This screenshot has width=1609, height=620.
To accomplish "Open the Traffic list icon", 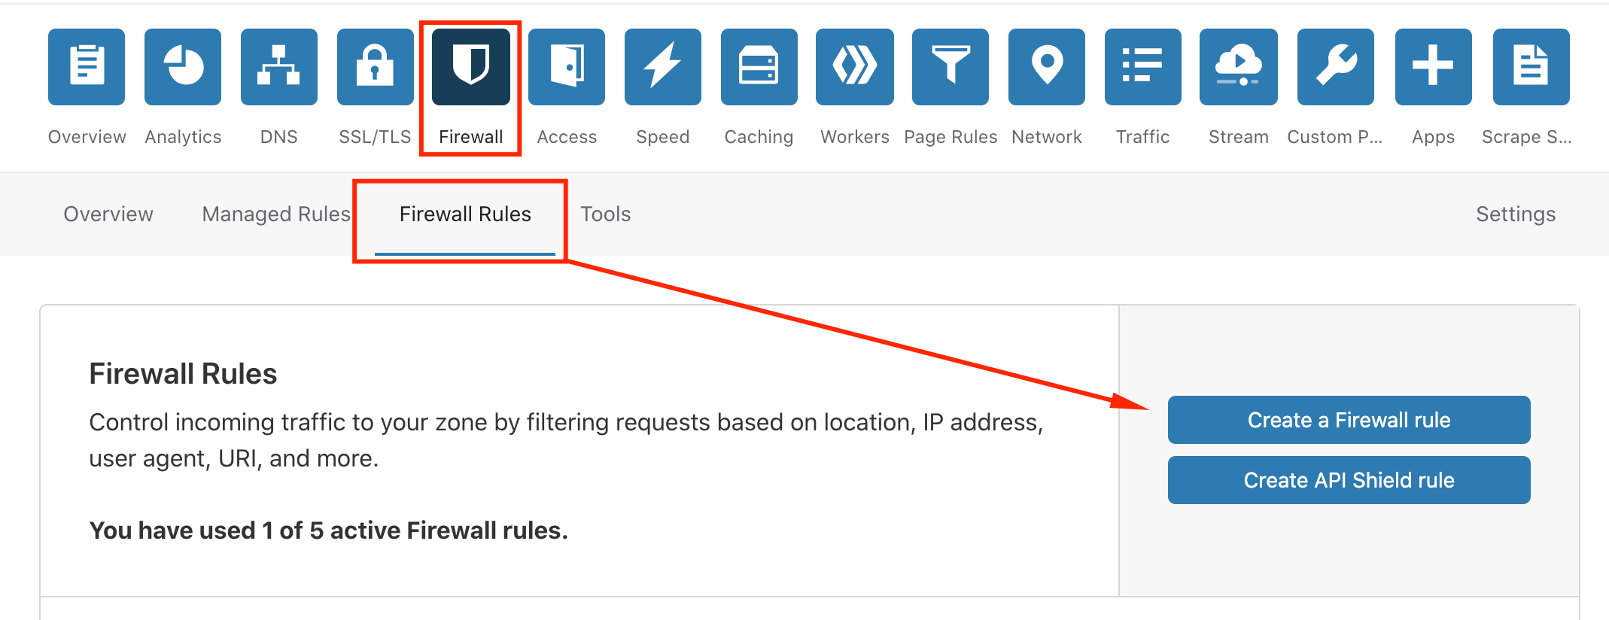I will click(1142, 67).
